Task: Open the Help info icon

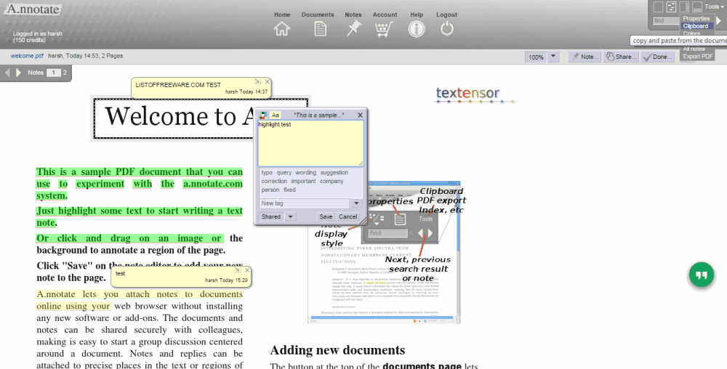Action: tap(417, 29)
